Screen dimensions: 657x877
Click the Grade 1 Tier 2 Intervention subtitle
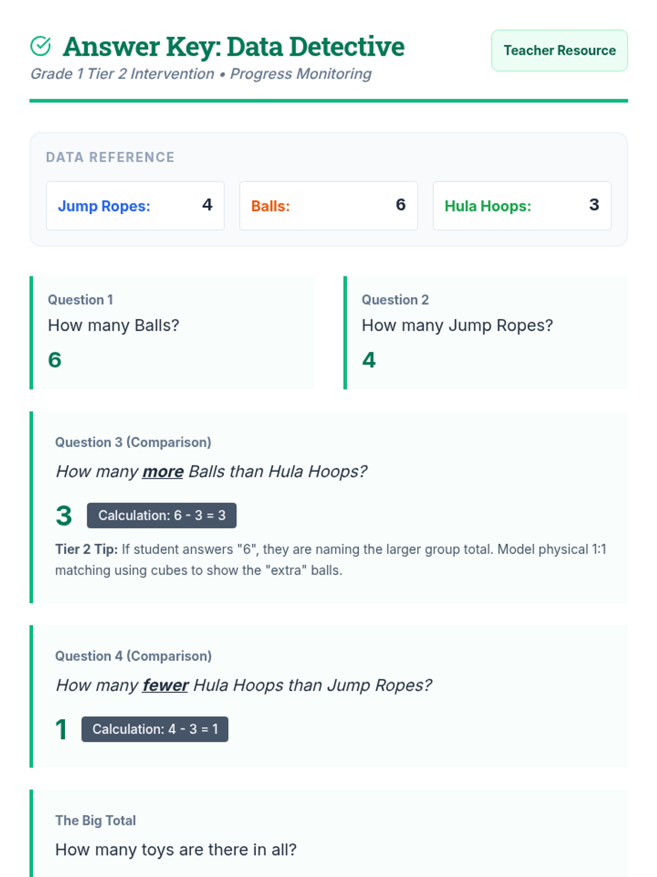(x=200, y=74)
